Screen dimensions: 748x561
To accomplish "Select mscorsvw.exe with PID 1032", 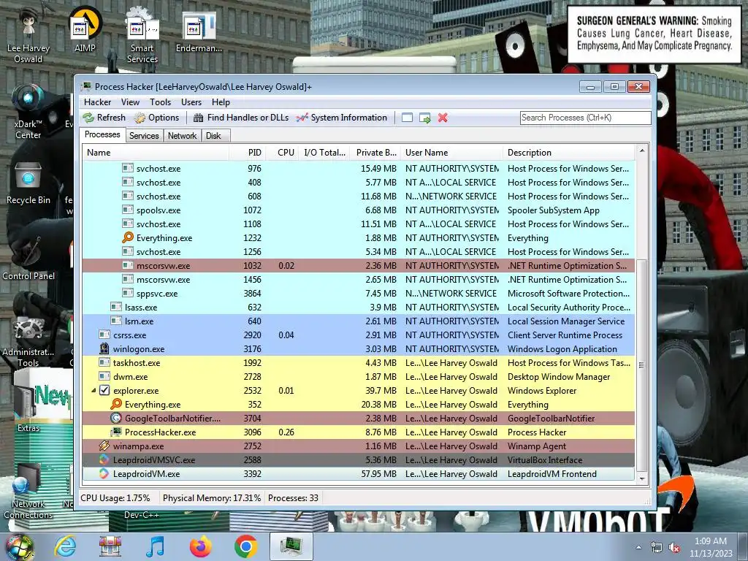I will tap(359, 265).
